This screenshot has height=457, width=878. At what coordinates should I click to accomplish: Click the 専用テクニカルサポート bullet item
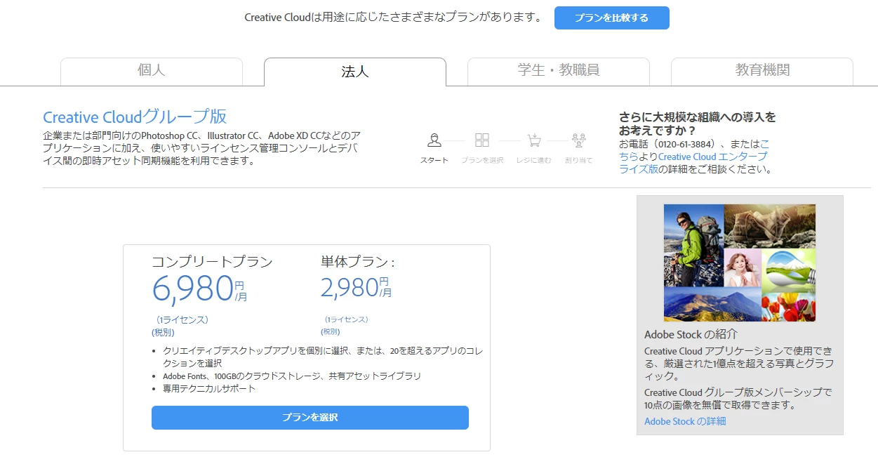click(x=209, y=389)
